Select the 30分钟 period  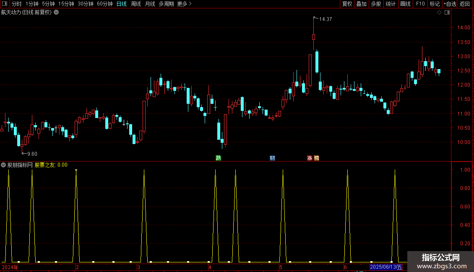click(86, 4)
